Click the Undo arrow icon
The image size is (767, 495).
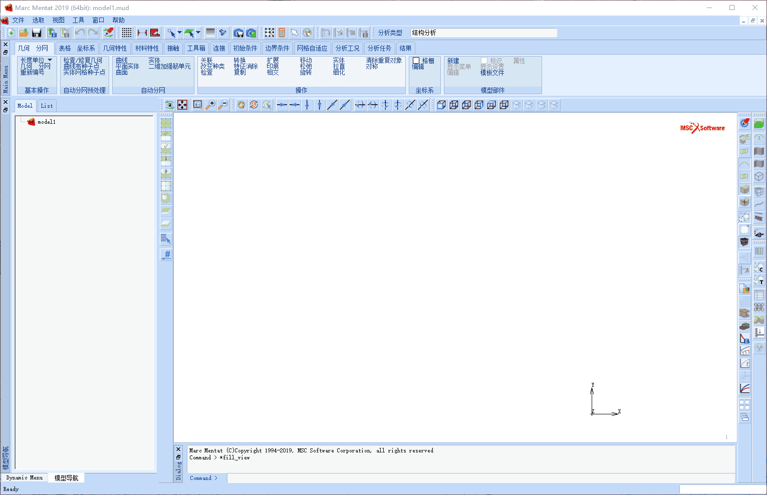pyautogui.click(x=80, y=33)
